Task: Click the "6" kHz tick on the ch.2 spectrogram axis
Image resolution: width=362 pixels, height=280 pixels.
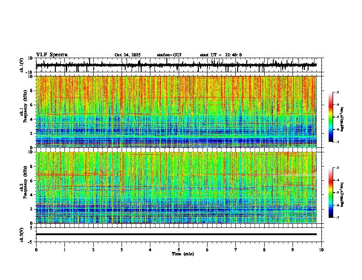Action: (32, 180)
